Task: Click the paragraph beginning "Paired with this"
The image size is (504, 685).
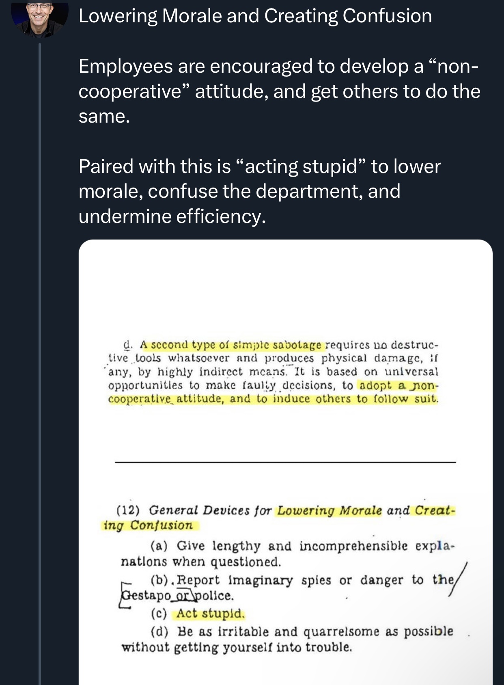Action: (x=260, y=191)
